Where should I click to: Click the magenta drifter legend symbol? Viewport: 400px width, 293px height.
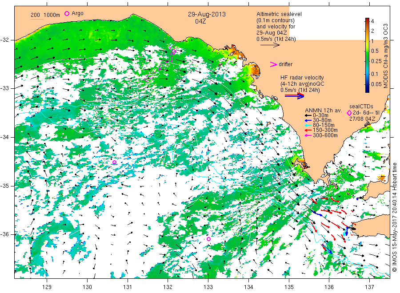[x=273, y=64]
